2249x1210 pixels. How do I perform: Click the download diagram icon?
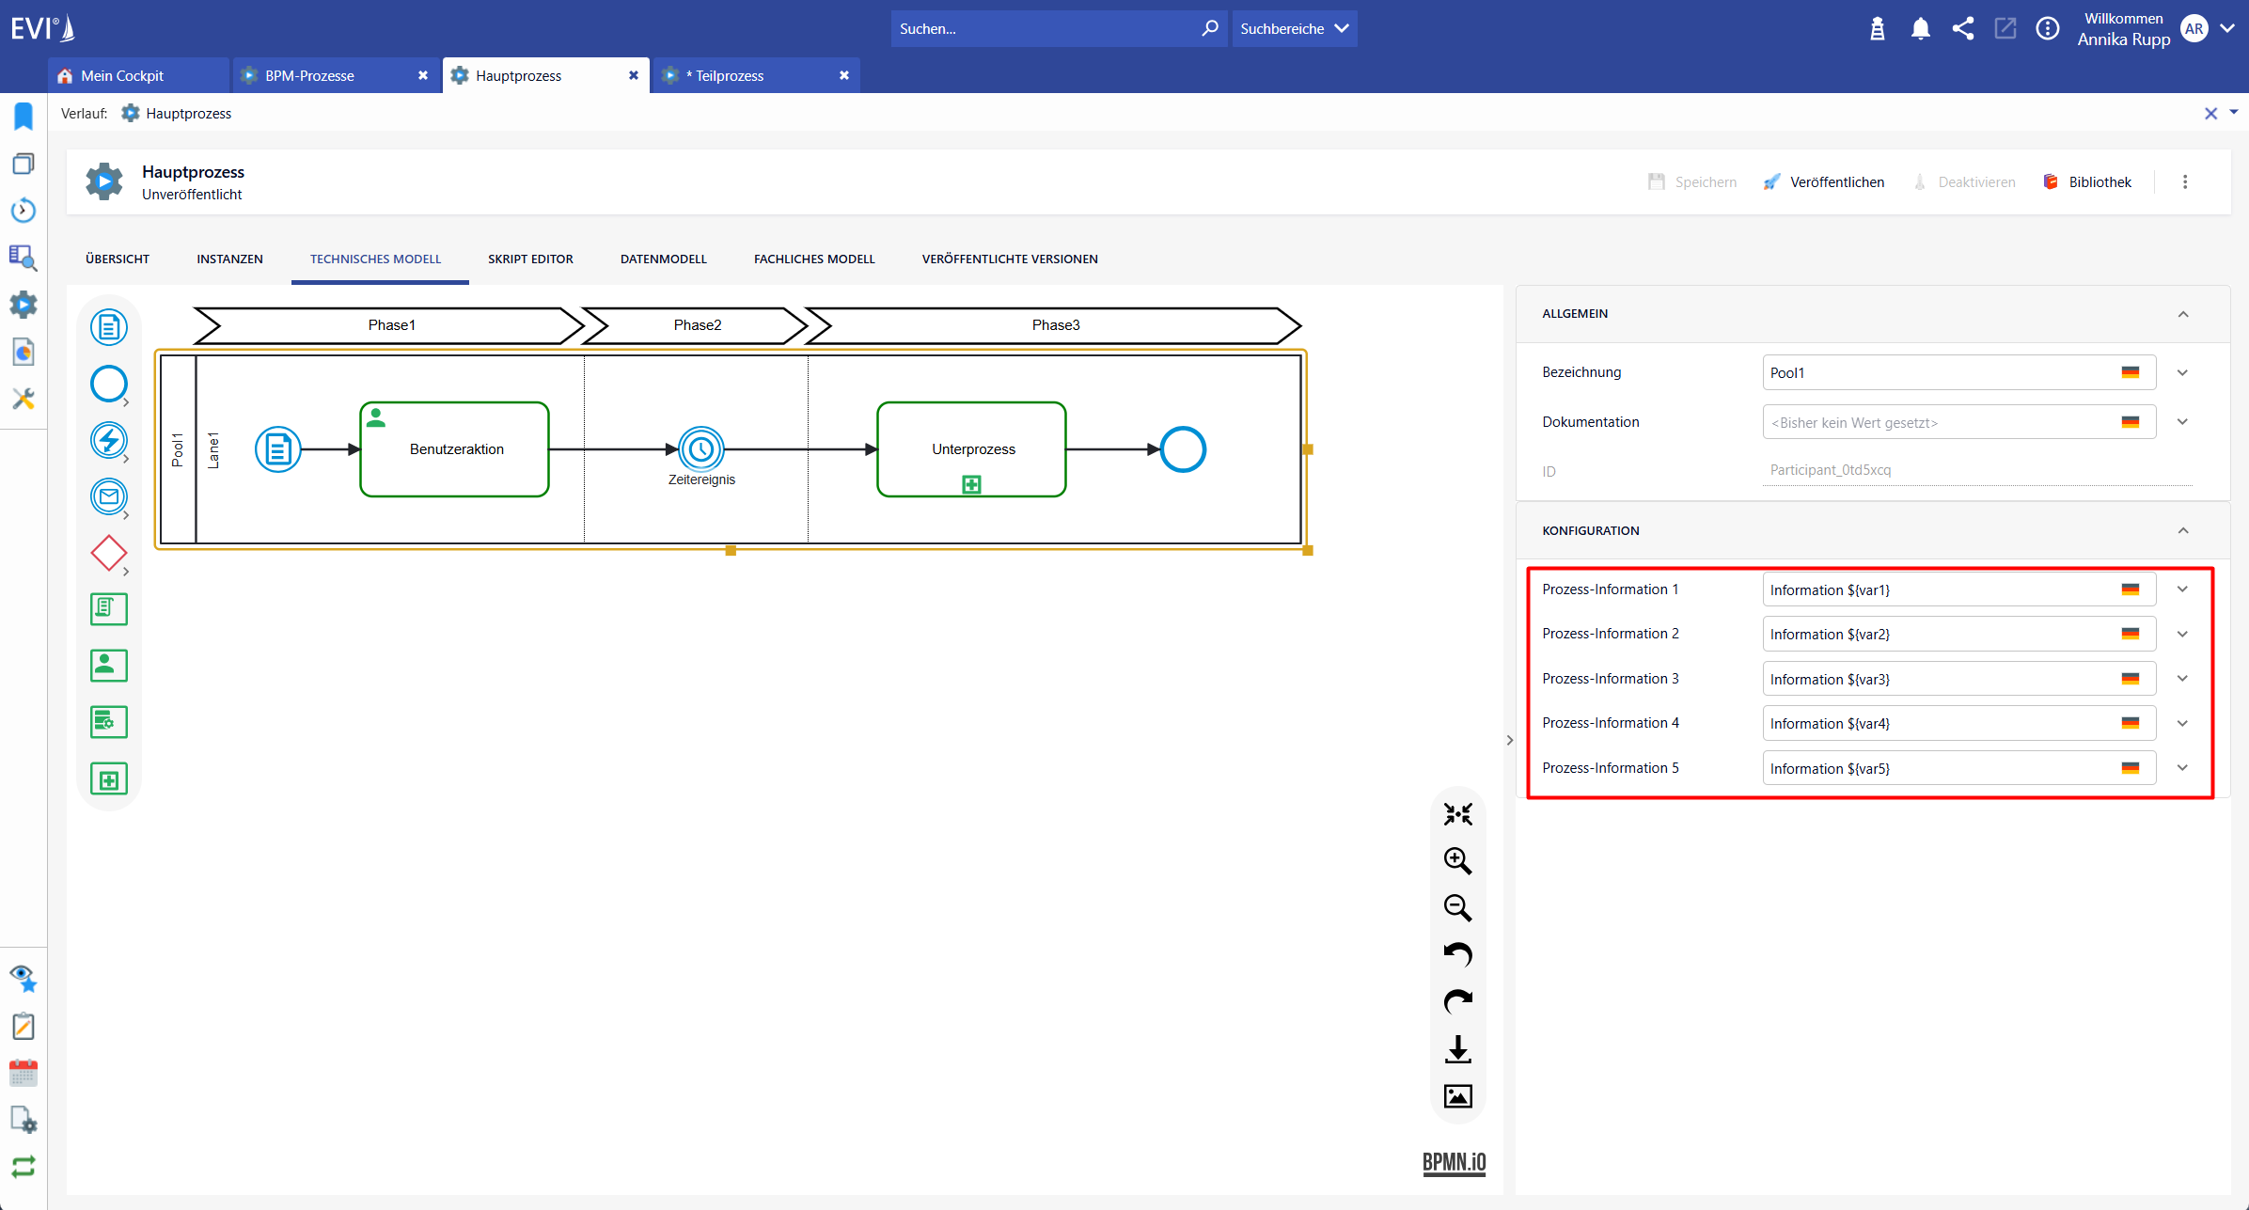click(1457, 1049)
